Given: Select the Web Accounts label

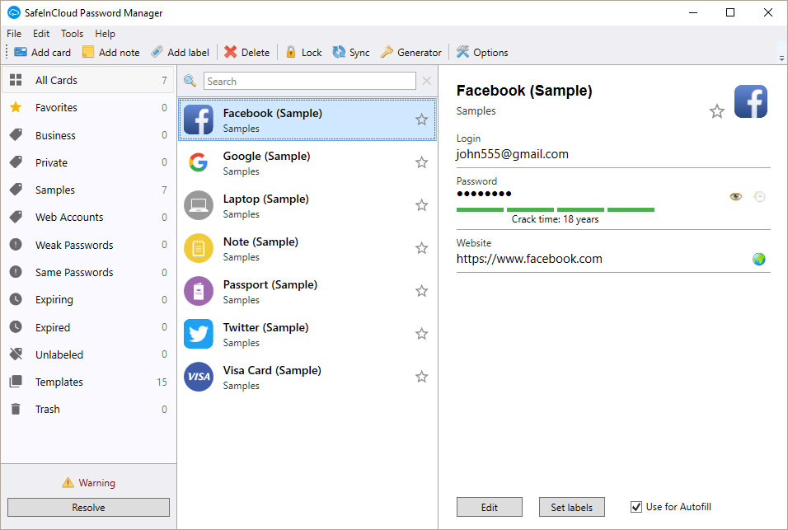Looking at the screenshot, I should (x=88, y=217).
